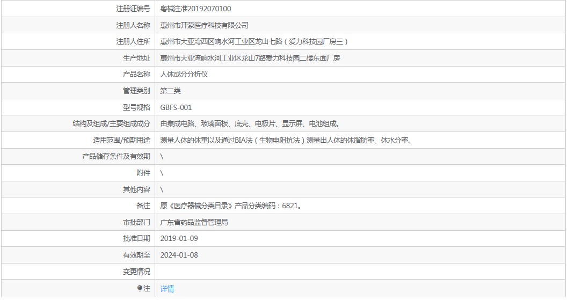Click the 注册证编号 label

tap(133, 9)
